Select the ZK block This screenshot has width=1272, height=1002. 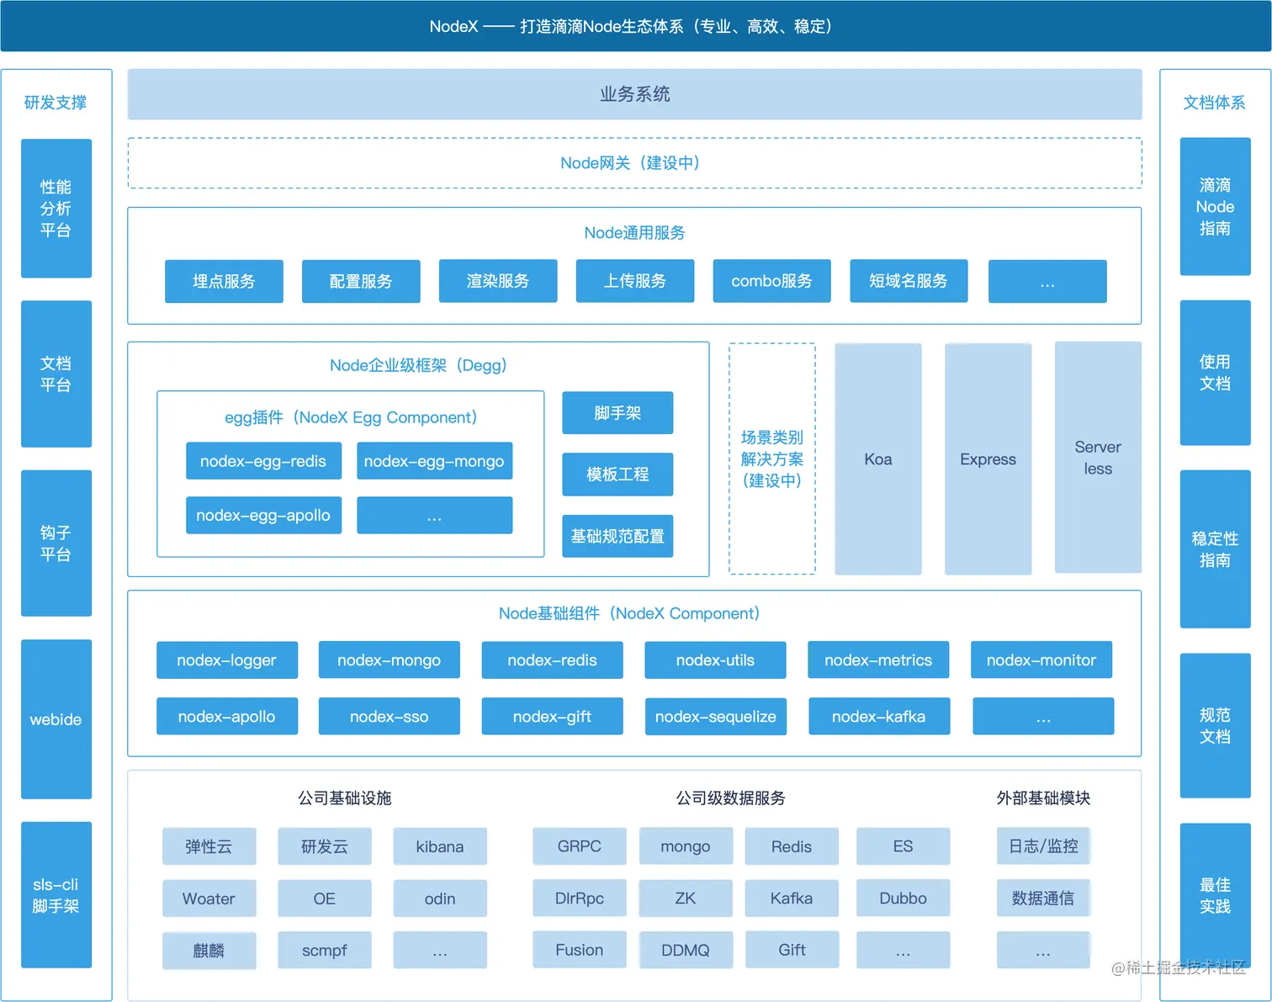(686, 899)
